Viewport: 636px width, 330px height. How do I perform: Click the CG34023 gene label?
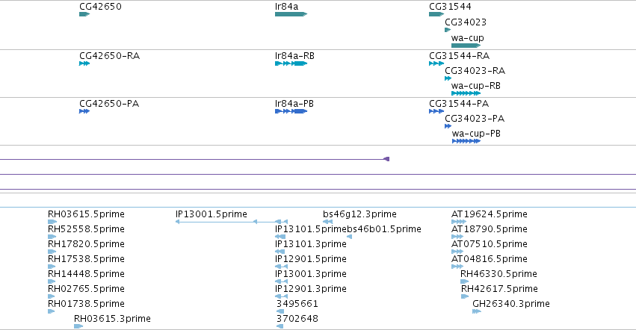click(466, 22)
